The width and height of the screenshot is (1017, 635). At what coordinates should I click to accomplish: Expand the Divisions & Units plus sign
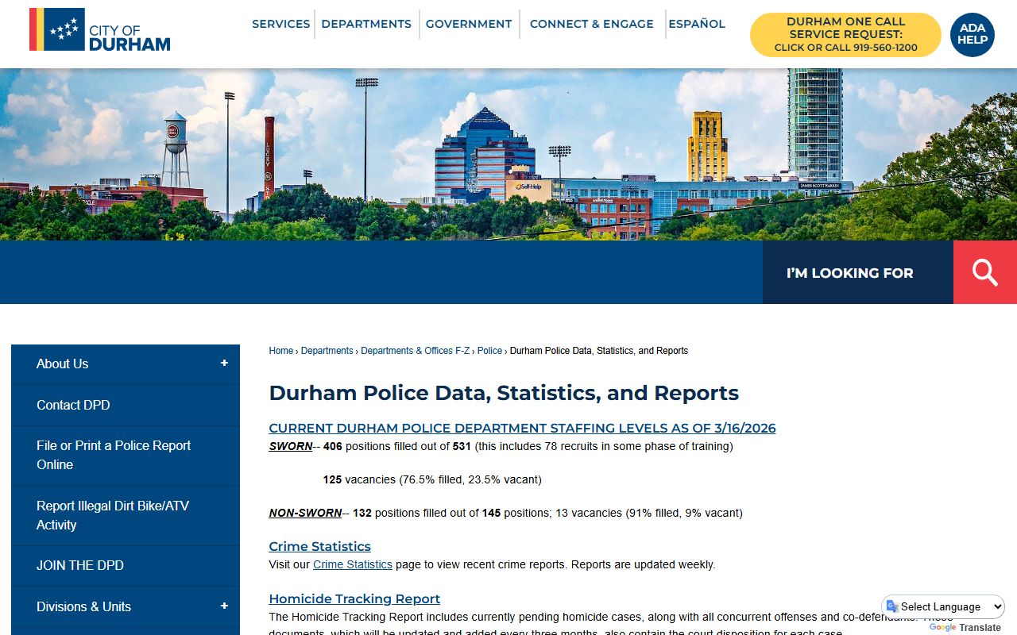[224, 606]
